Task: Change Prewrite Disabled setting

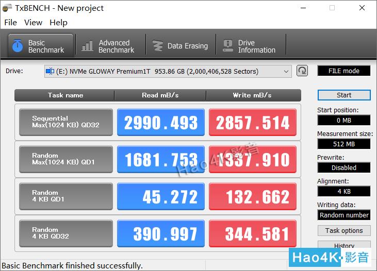Action: pos(344,167)
